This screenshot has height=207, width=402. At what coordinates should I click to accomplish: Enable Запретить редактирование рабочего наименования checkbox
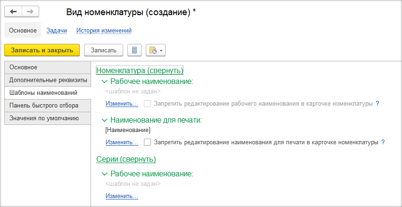(x=148, y=103)
